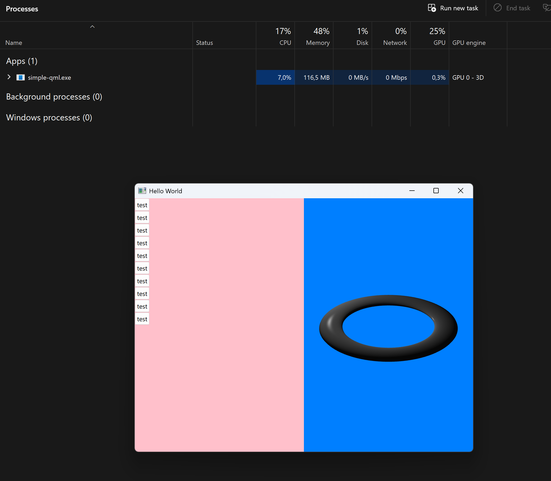Image resolution: width=551 pixels, height=481 pixels.
Task: Click the End task icon
Action: pos(497,8)
